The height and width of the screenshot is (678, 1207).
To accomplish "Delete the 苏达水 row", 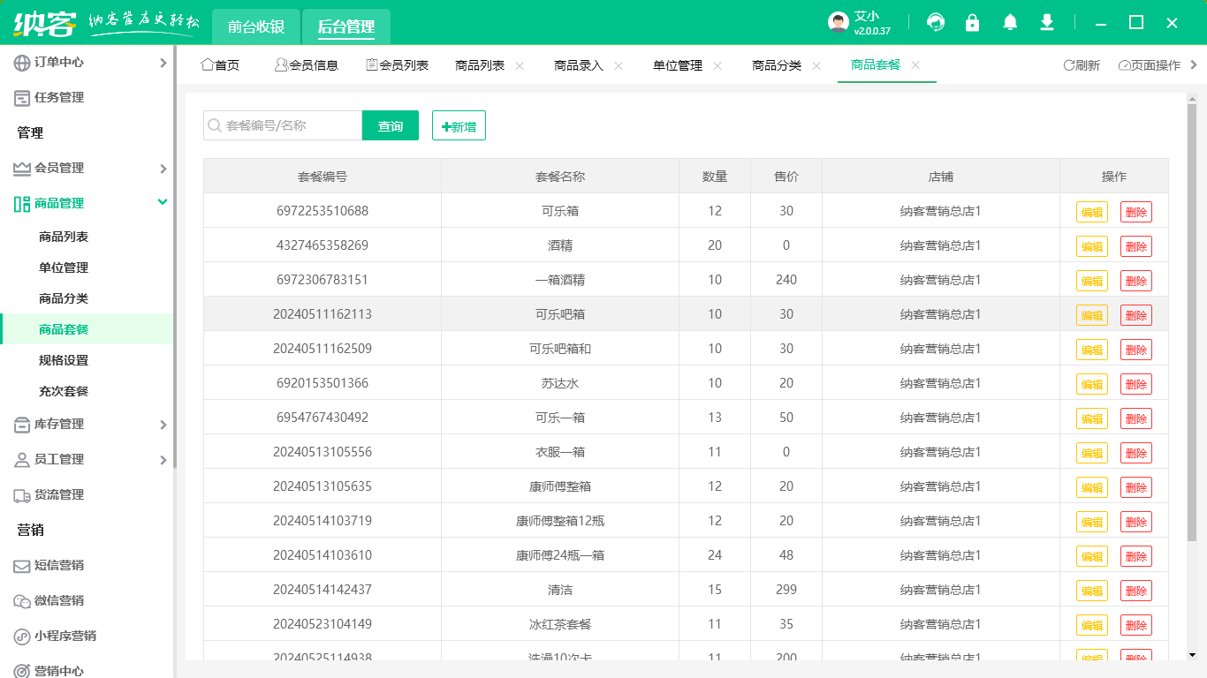I will 1136,384.
